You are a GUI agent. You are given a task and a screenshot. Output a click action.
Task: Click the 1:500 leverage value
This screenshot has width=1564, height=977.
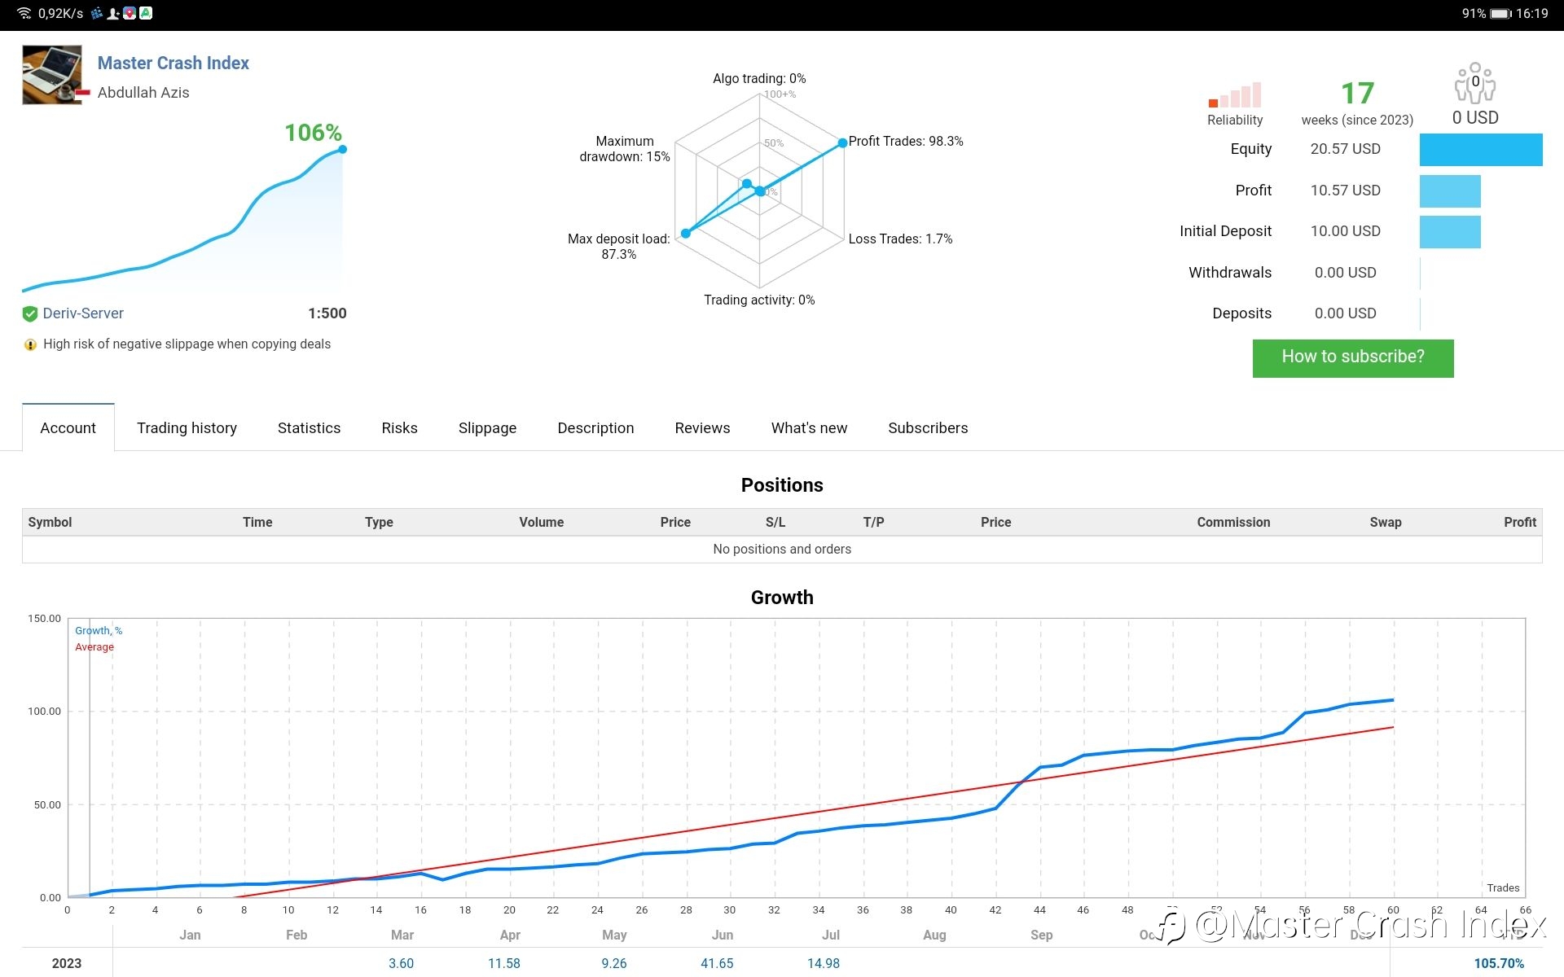click(327, 313)
